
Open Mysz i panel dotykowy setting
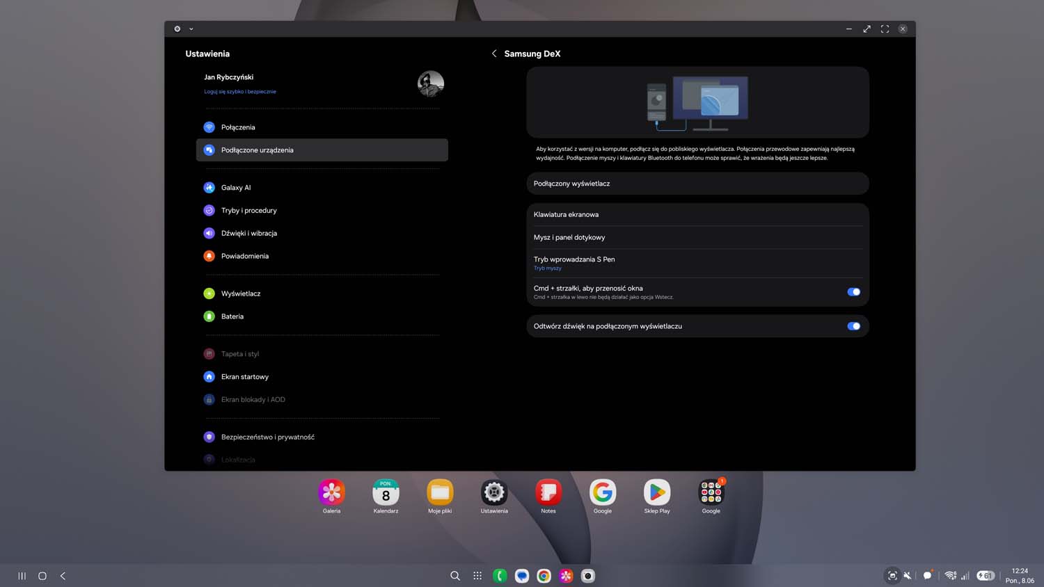pos(697,237)
